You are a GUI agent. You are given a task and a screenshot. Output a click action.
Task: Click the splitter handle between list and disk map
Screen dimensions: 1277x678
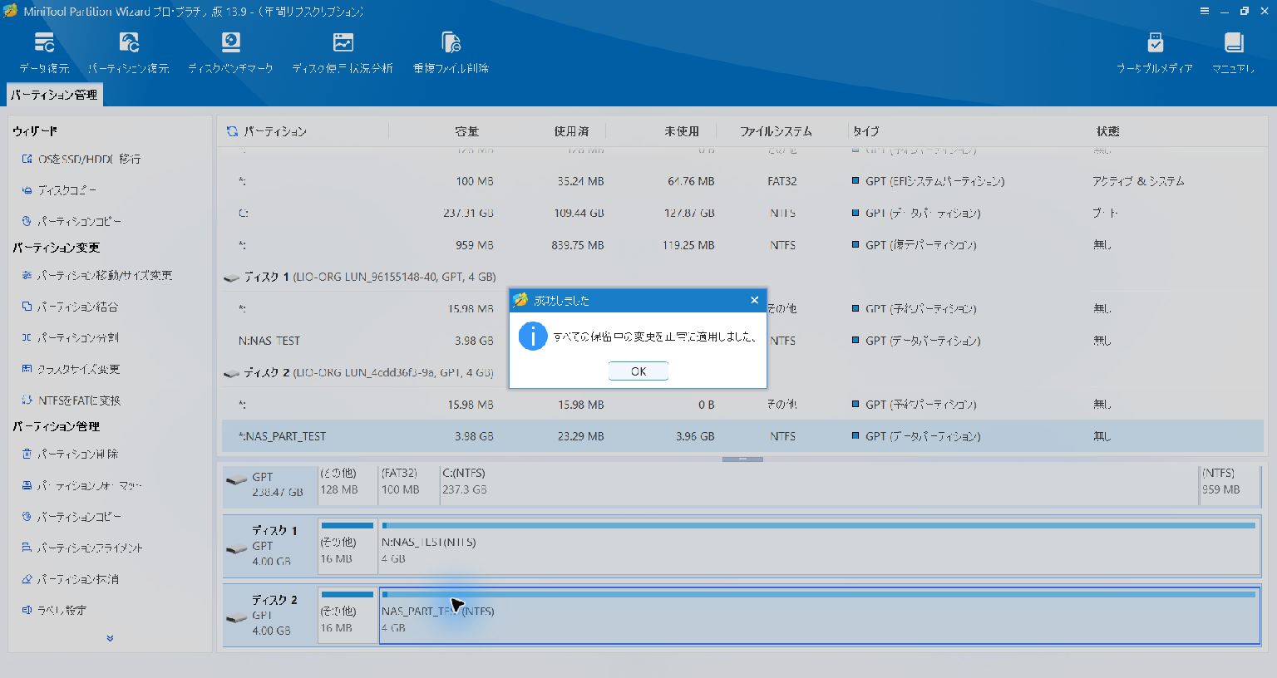point(742,459)
